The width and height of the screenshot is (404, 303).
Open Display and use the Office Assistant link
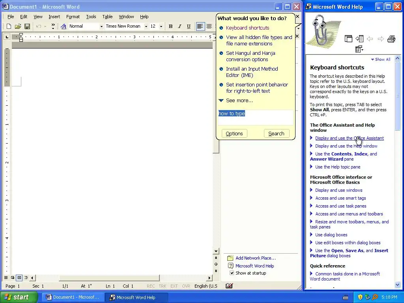(350, 138)
